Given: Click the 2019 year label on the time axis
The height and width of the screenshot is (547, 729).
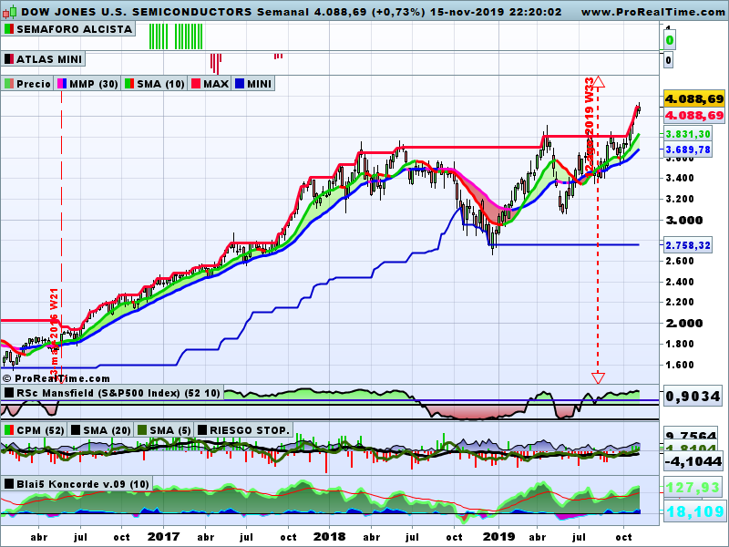Looking at the screenshot, I should [498, 537].
